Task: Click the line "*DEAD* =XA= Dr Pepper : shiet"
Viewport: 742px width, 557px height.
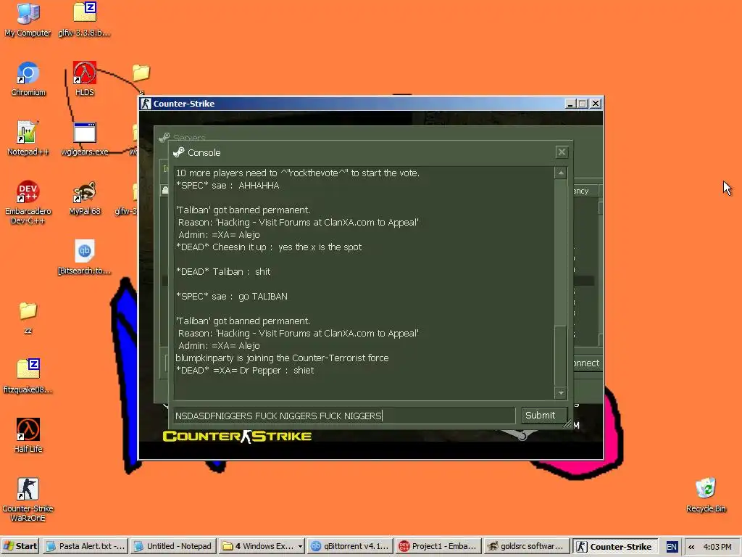Action: pyautogui.click(x=245, y=371)
